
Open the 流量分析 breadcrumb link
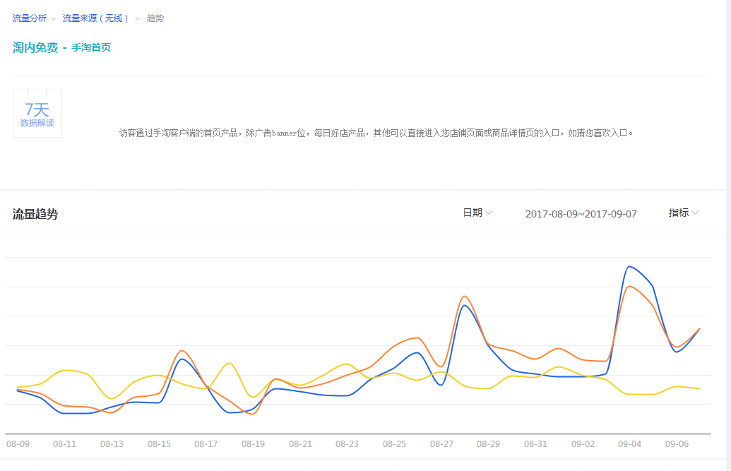pos(30,18)
